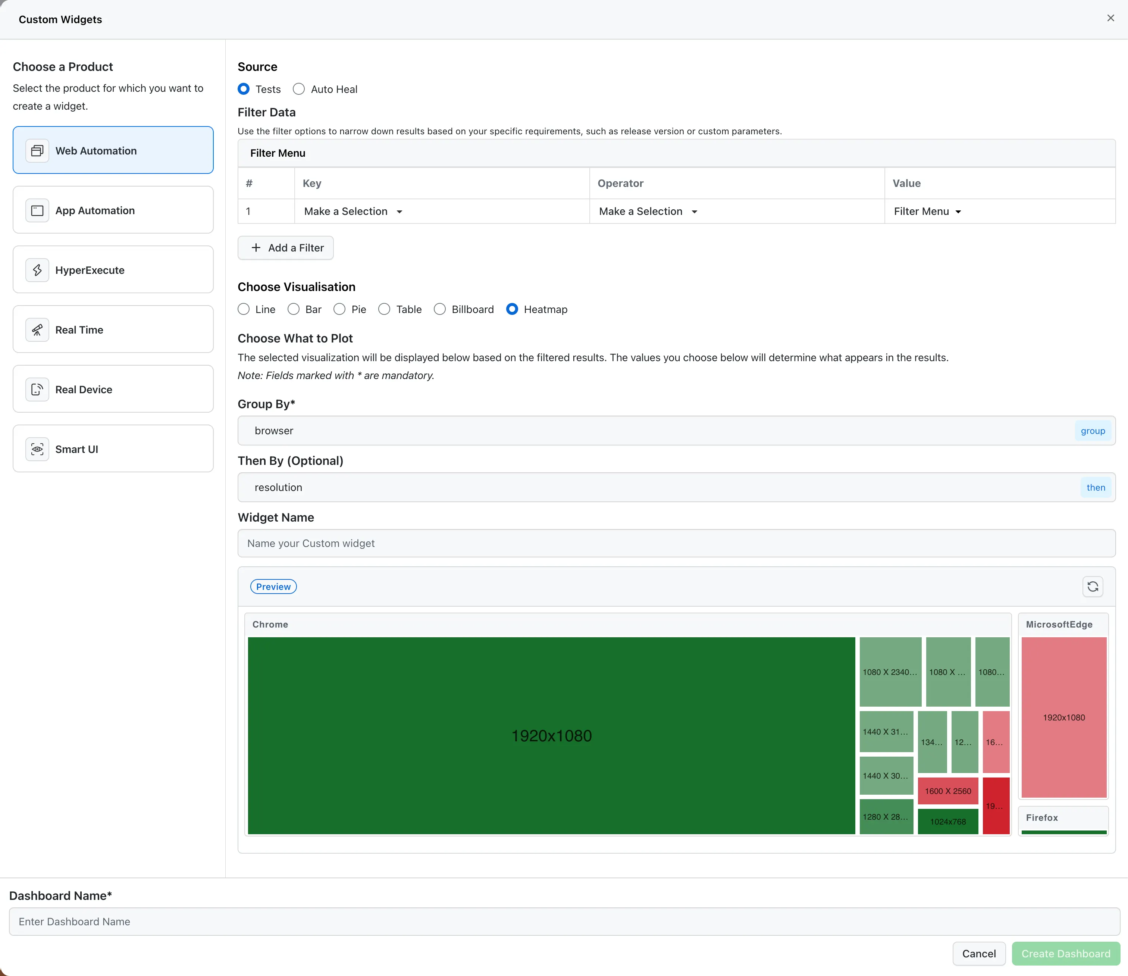
Task: Select Table visualisation
Action: pos(384,309)
